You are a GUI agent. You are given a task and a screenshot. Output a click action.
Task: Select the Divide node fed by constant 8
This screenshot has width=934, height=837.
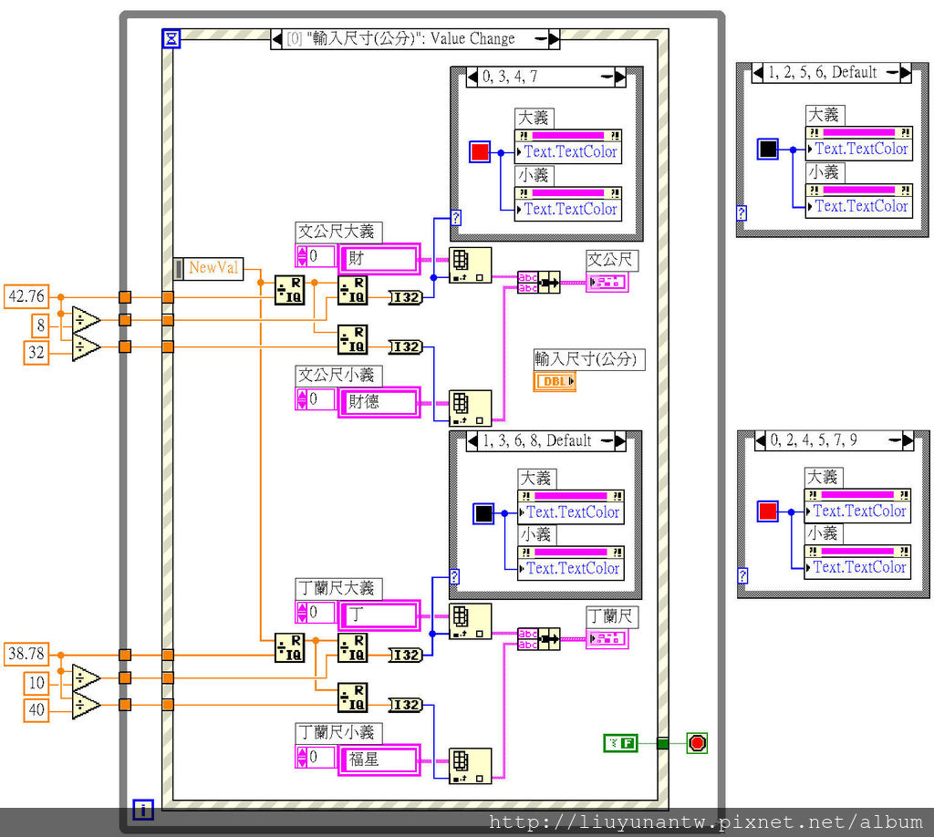click(x=87, y=320)
